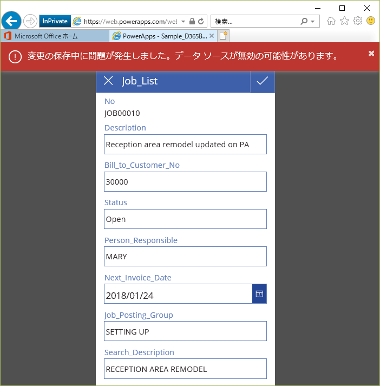
Task: Click the Next_Invoice_Date label
Action: pyautogui.click(x=138, y=278)
